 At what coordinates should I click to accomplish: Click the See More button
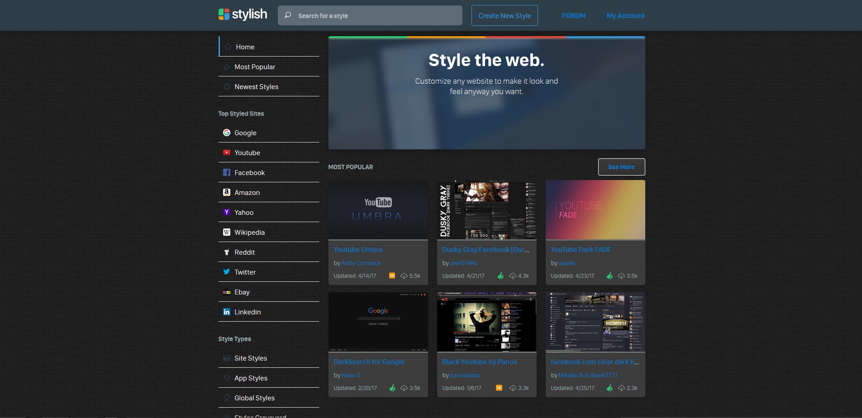click(621, 167)
